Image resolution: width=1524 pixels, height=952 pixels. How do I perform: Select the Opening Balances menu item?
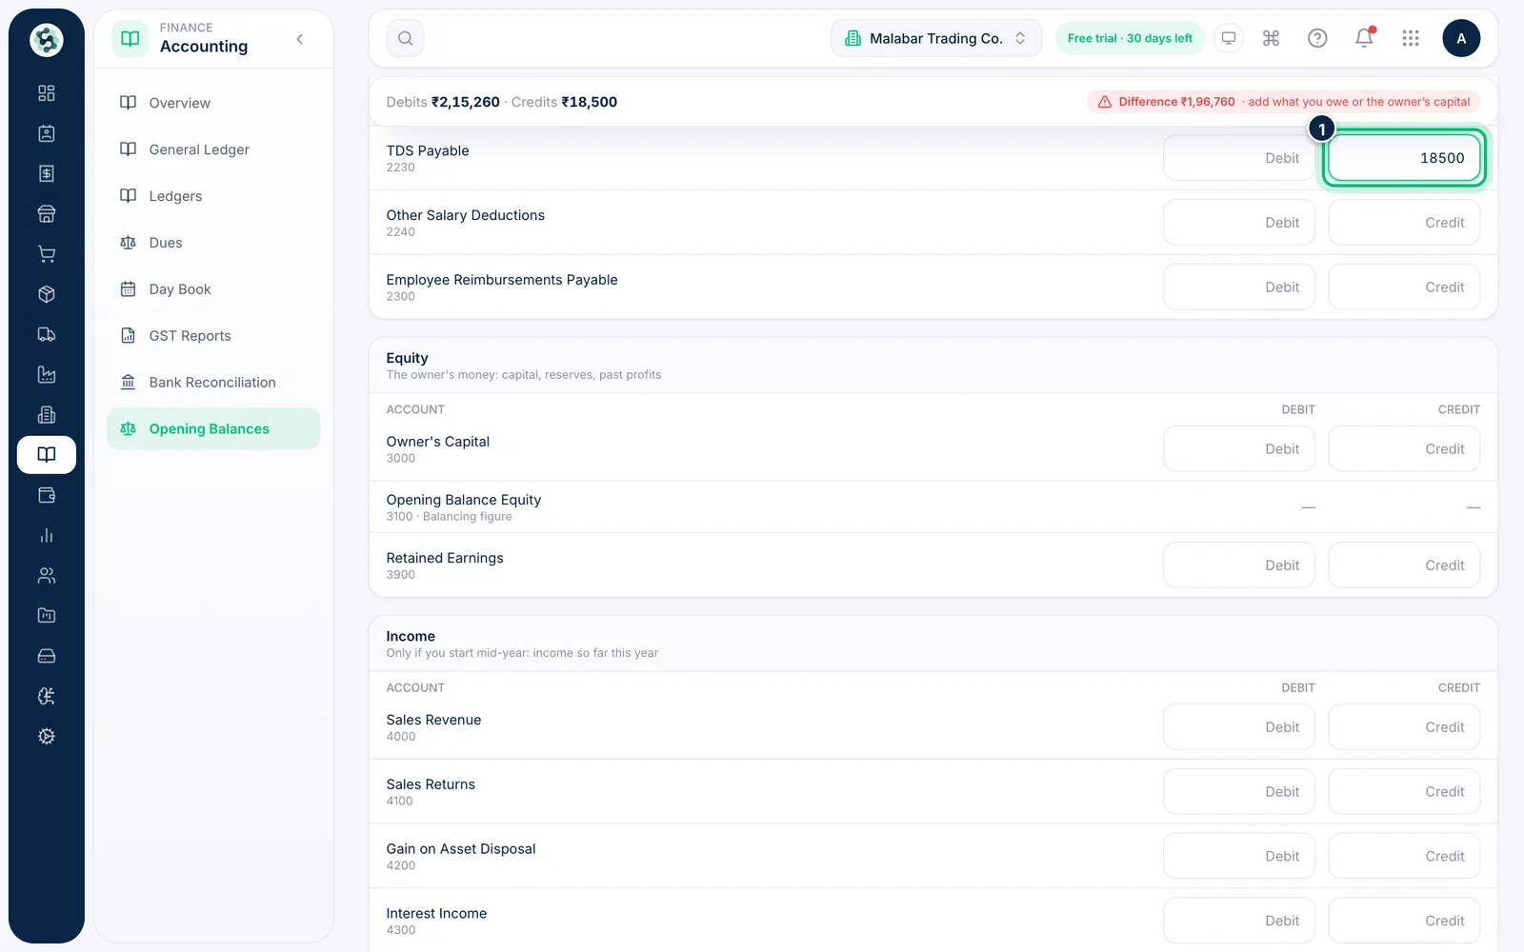[x=213, y=429]
